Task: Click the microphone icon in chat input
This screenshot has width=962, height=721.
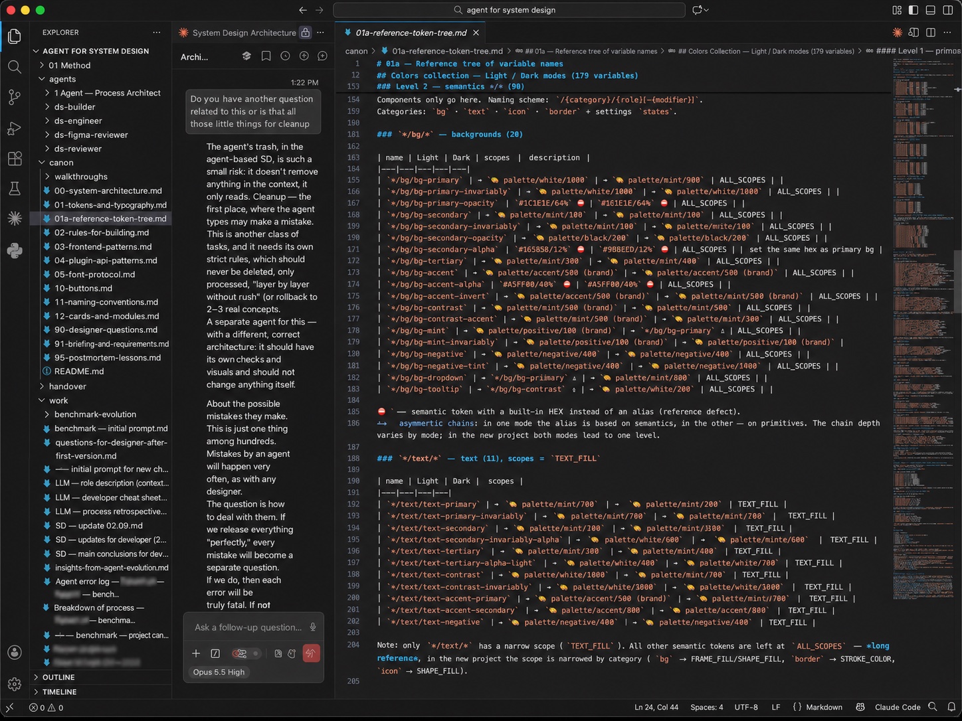Action: tap(313, 627)
